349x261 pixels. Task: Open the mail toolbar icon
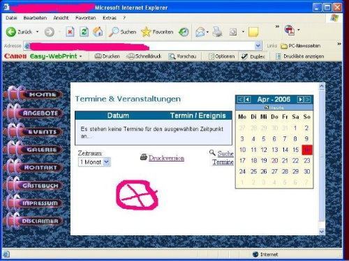[200, 32]
